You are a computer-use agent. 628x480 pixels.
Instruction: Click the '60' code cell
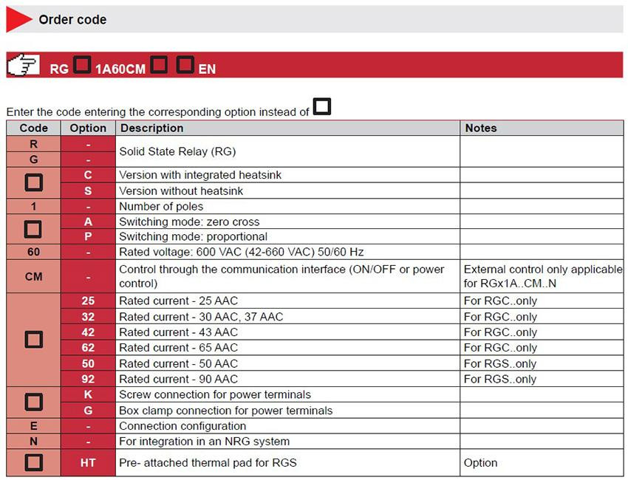click(x=34, y=253)
